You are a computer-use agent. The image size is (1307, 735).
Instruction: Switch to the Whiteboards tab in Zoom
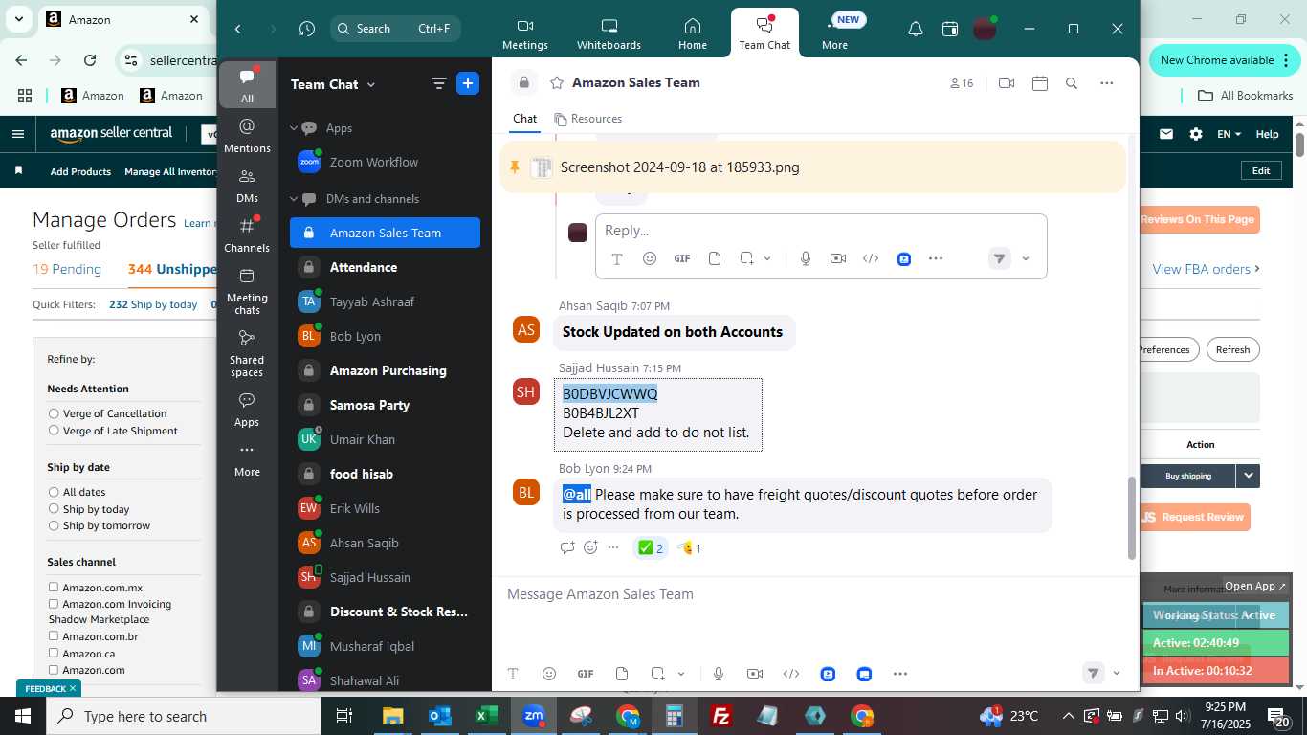(x=609, y=33)
